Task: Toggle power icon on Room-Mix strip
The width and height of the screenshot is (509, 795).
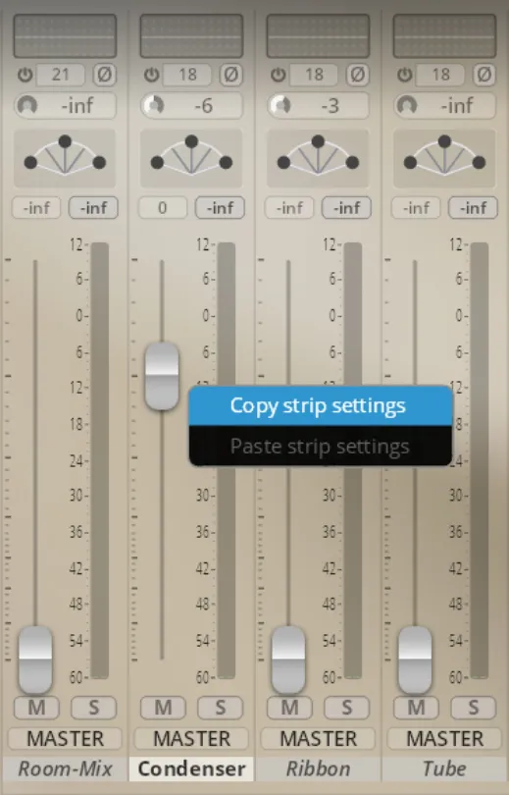Action: coord(25,75)
